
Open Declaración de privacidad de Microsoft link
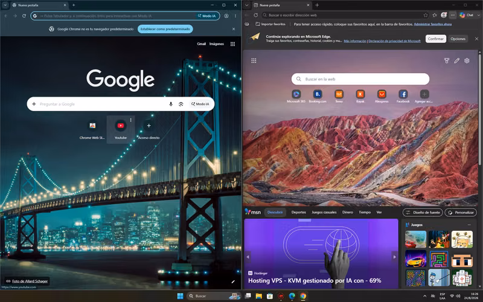click(x=394, y=41)
